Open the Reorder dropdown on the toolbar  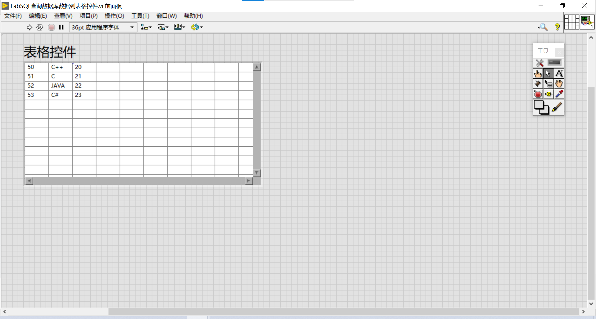click(x=197, y=27)
